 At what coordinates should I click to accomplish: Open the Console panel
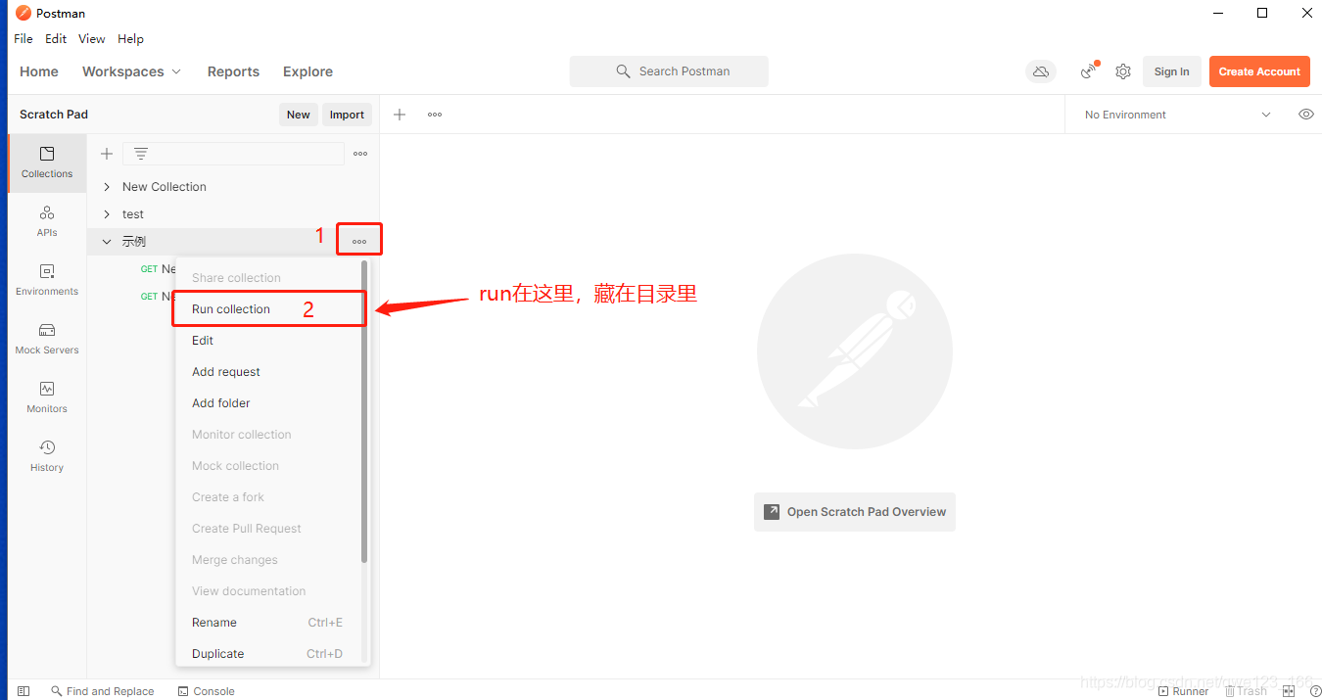coord(207,691)
